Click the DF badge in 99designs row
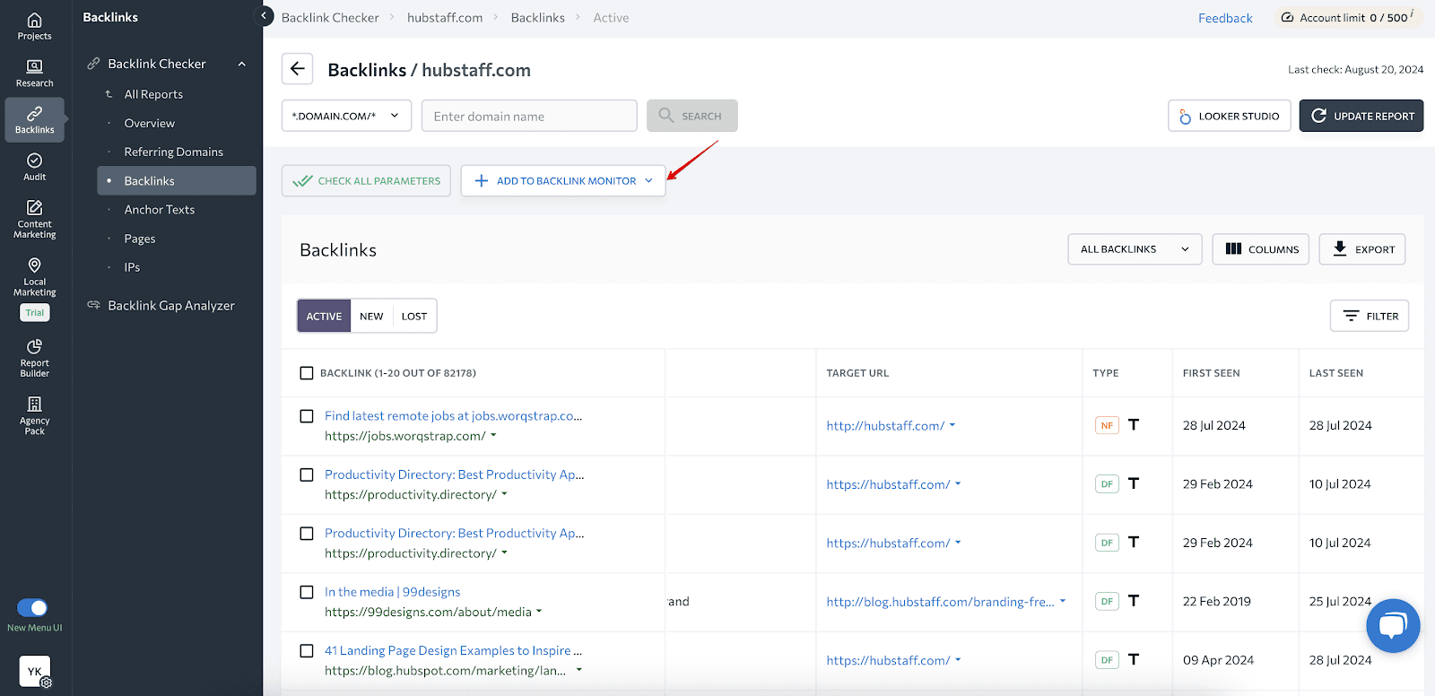Viewport: 1435px width, 696px height. point(1107,602)
